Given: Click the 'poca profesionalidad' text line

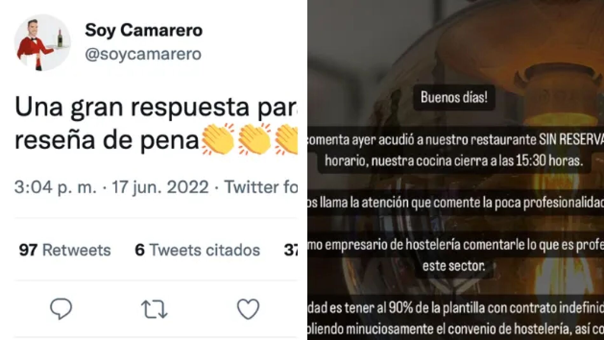Looking at the screenshot, I should pyautogui.click(x=455, y=203).
